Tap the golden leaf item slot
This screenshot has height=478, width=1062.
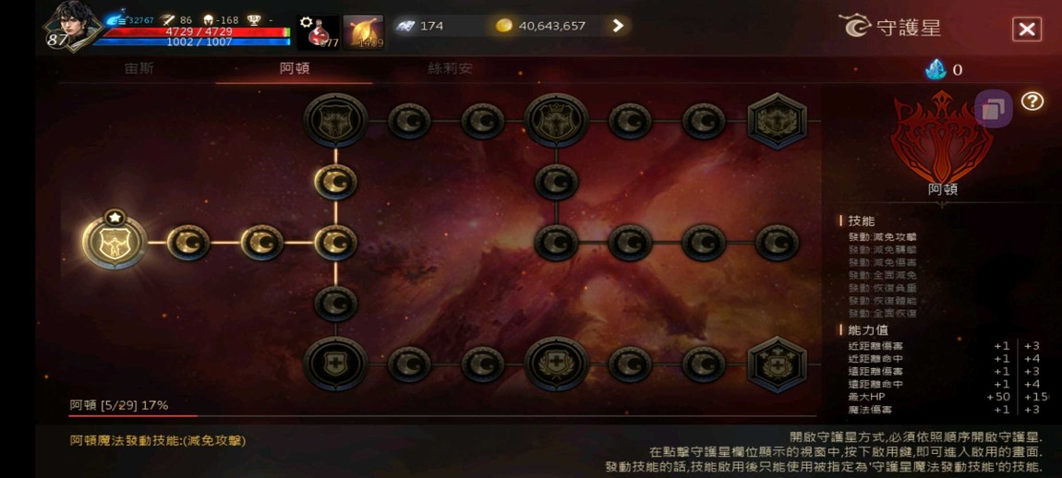point(364,31)
